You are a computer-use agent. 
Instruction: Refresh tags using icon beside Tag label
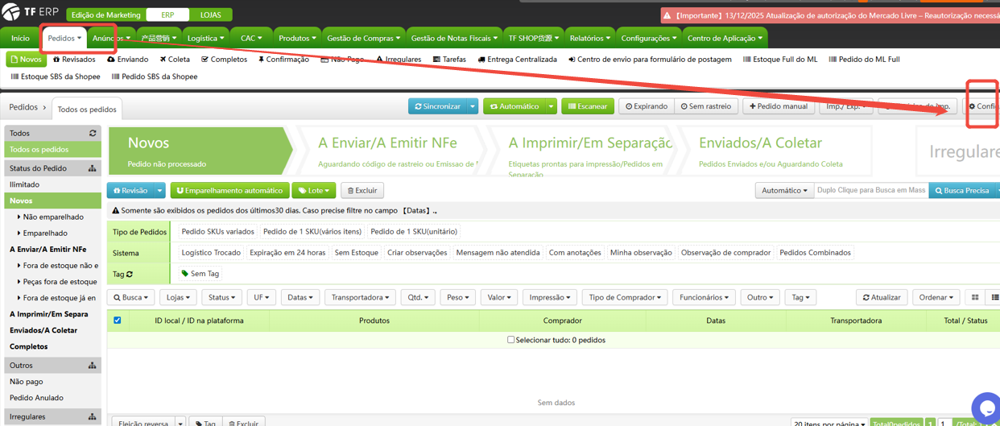coord(129,274)
